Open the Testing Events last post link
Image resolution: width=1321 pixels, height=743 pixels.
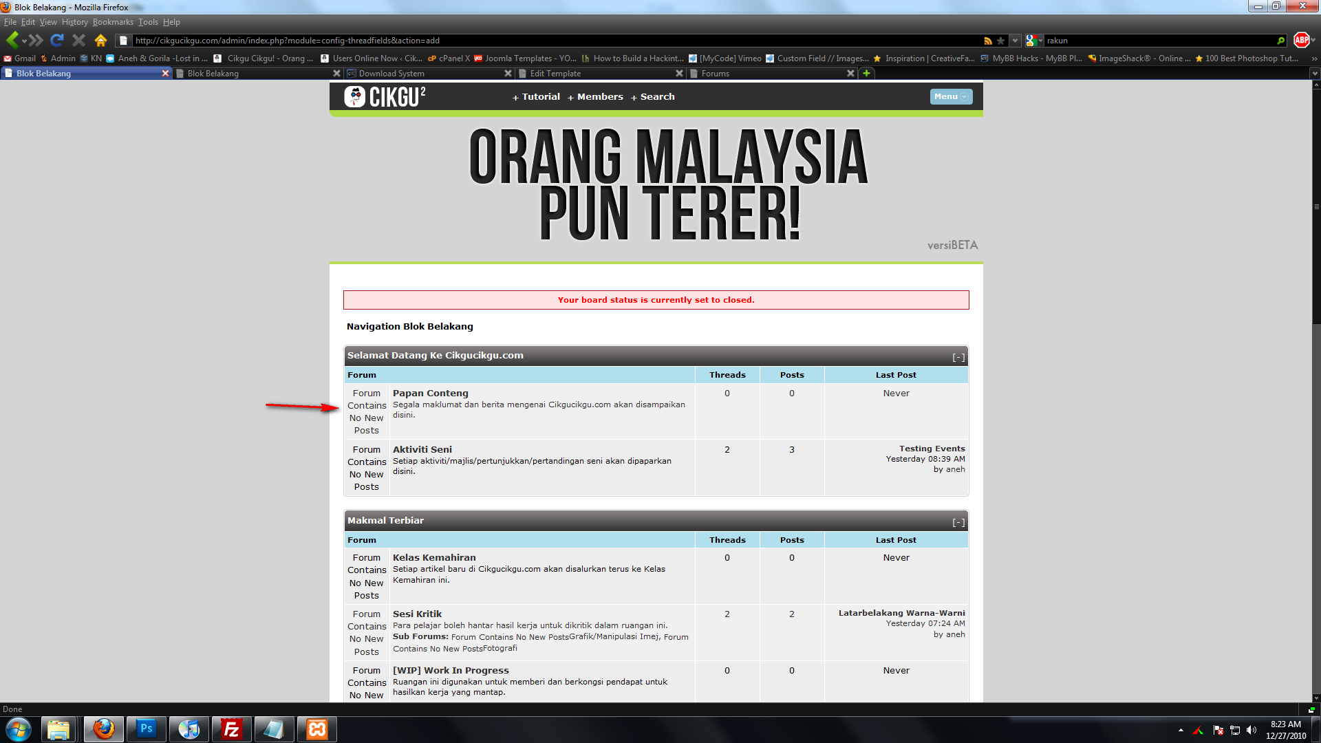(x=932, y=448)
